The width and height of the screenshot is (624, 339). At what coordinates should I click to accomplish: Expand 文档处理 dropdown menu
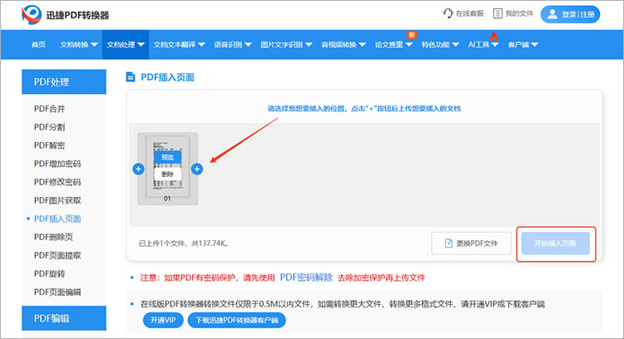pos(126,45)
